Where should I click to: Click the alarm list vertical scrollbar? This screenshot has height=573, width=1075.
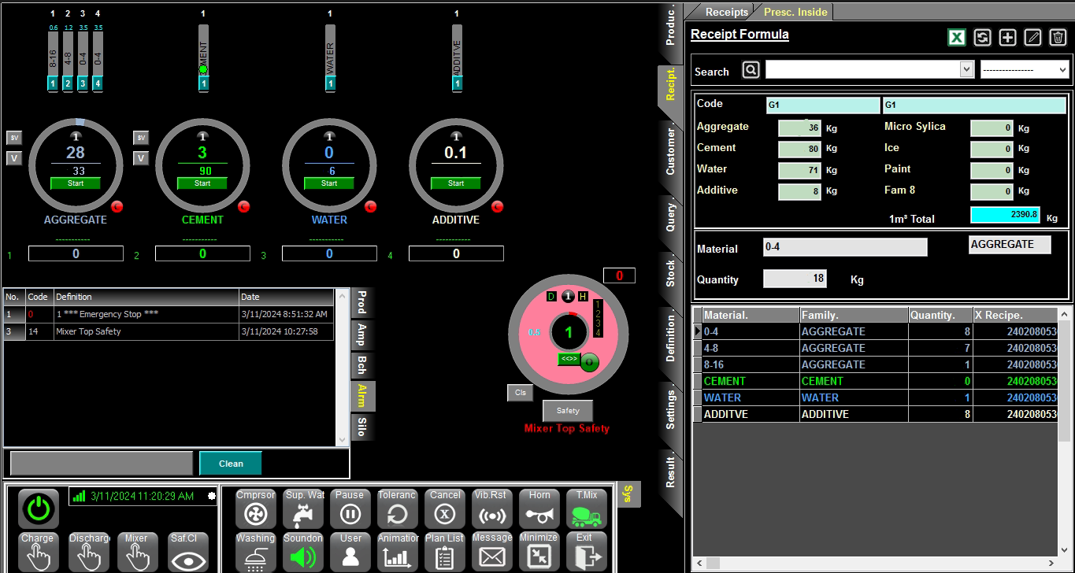342,368
